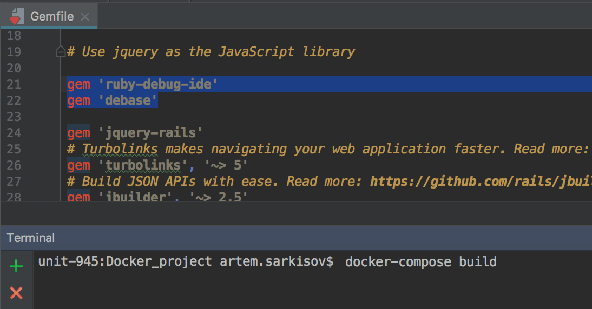Click the 'jquery-rails' gem string
This screenshot has height=309, width=592.
[150, 133]
